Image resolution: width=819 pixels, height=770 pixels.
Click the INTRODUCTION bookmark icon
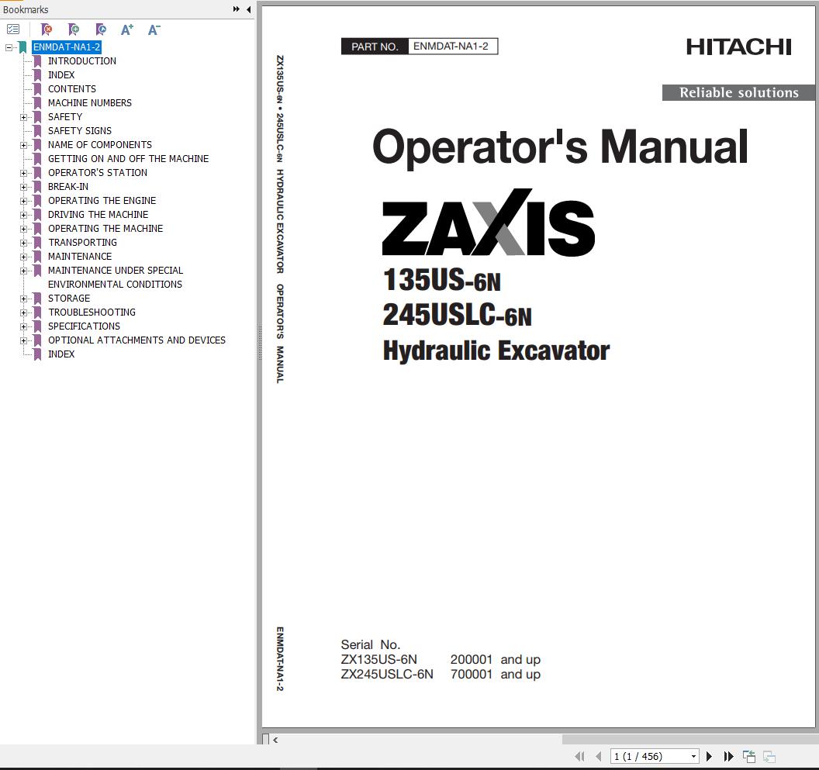pyautogui.click(x=37, y=61)
